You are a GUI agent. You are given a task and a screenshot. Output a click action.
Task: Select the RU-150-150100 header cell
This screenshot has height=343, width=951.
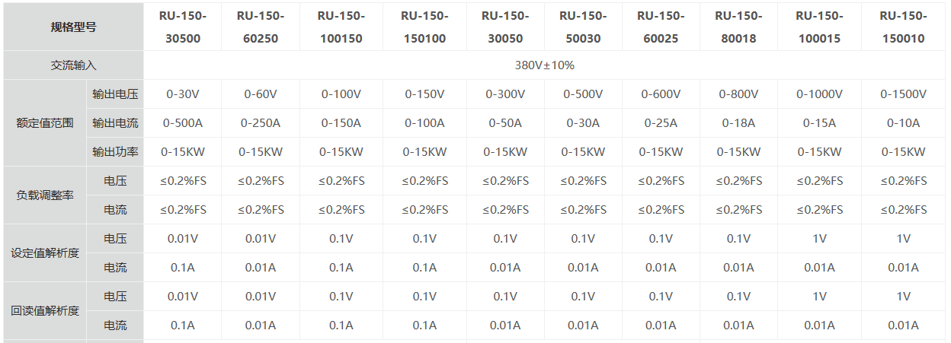coord(424,27)
